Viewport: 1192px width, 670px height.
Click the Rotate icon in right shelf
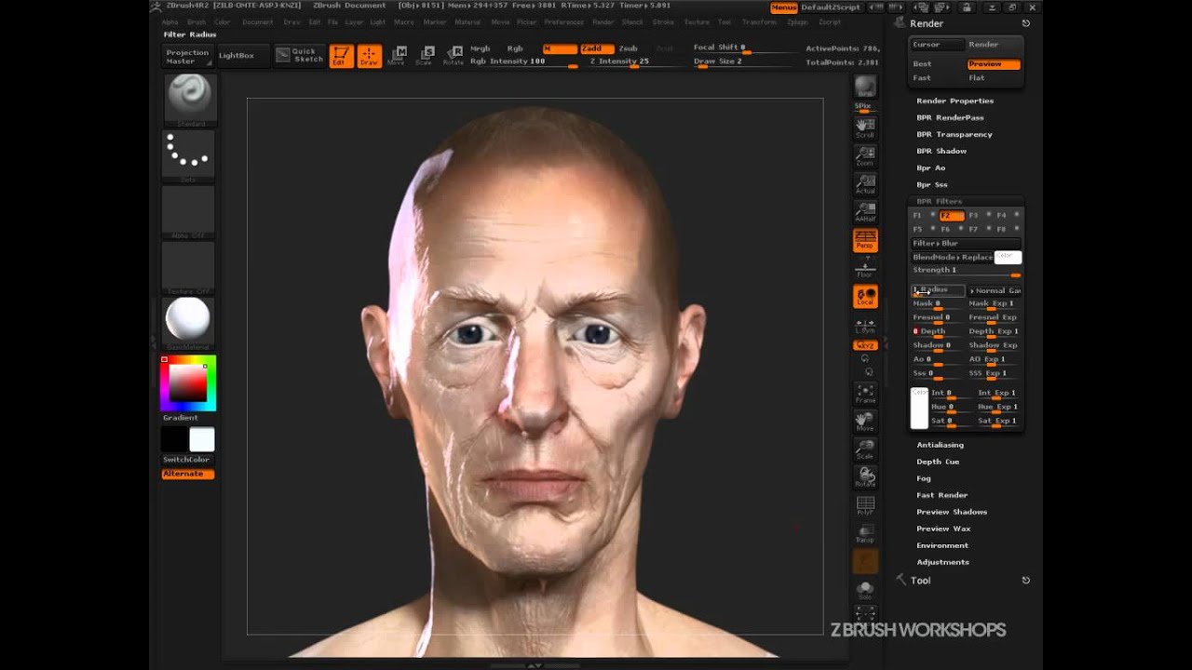click(x=865, y=477)
